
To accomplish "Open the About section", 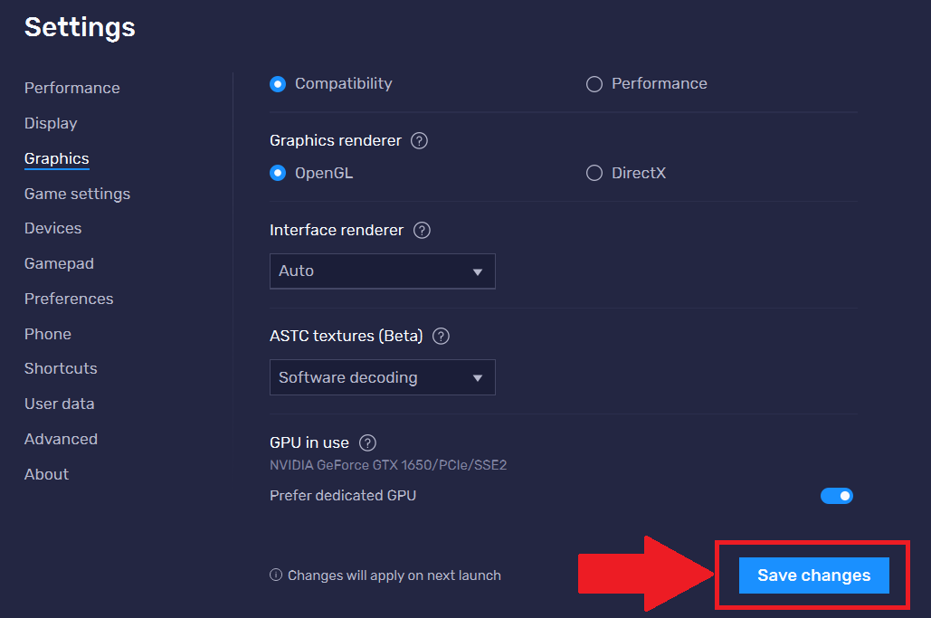I will [x=46, y=474].
